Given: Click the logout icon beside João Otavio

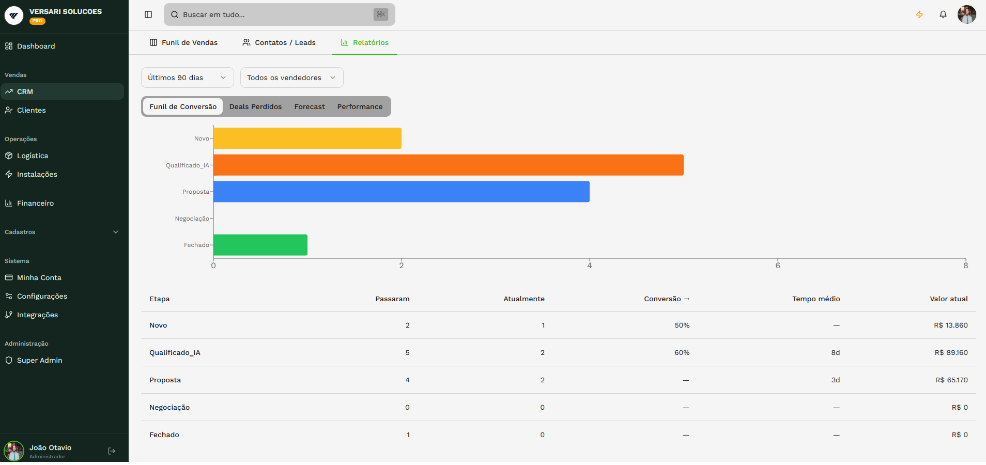Looking at the screenshot, I should (x=112, y=451).
